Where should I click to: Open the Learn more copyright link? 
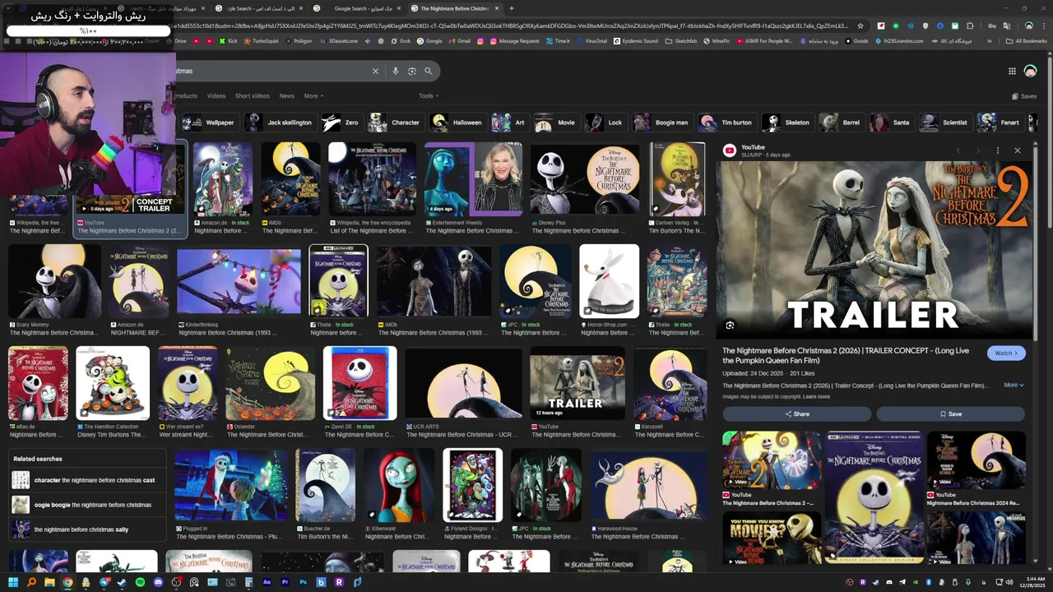point(816,396)
